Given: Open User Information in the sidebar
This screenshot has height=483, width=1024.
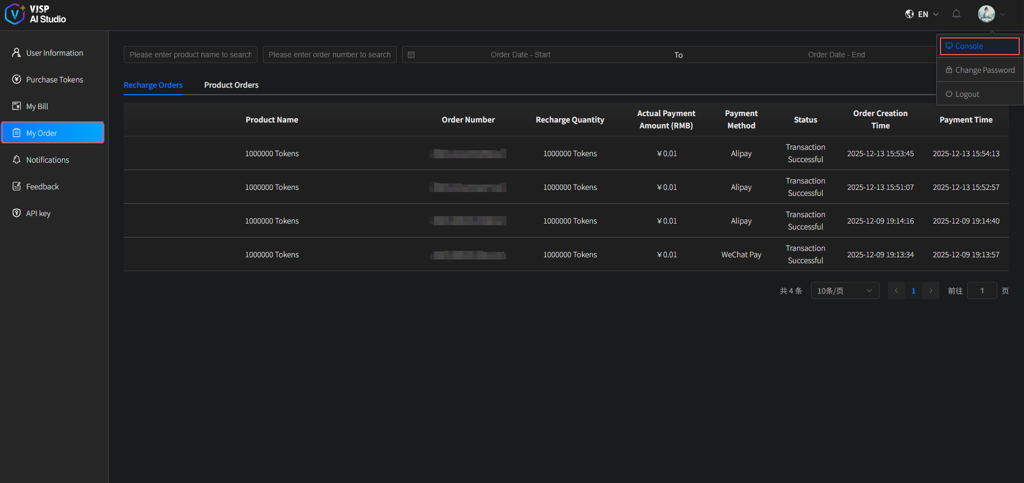Looking at the screenshot, I should coord(54,53).
